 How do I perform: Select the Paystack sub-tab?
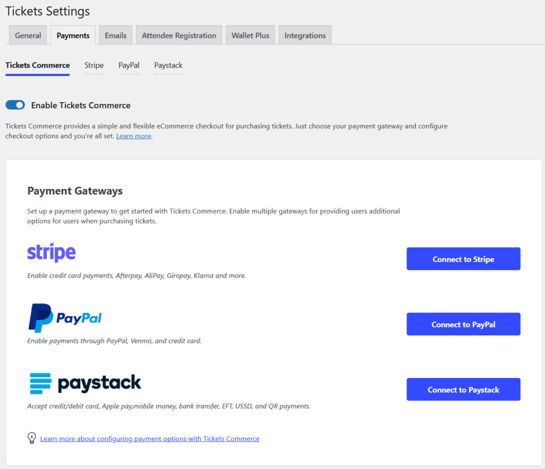click(x=168, y=65)
